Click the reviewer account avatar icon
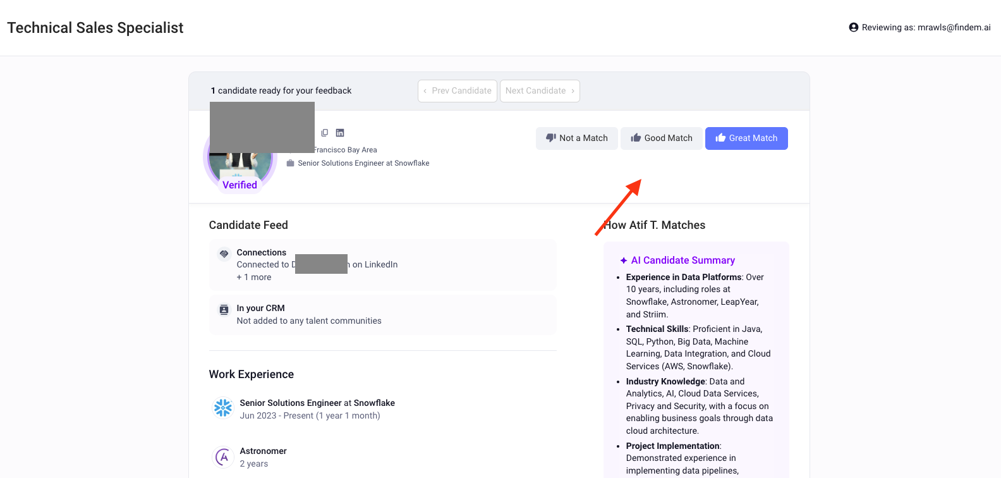Viewport: 1001px width, 478px height. (x=854, y=27)
